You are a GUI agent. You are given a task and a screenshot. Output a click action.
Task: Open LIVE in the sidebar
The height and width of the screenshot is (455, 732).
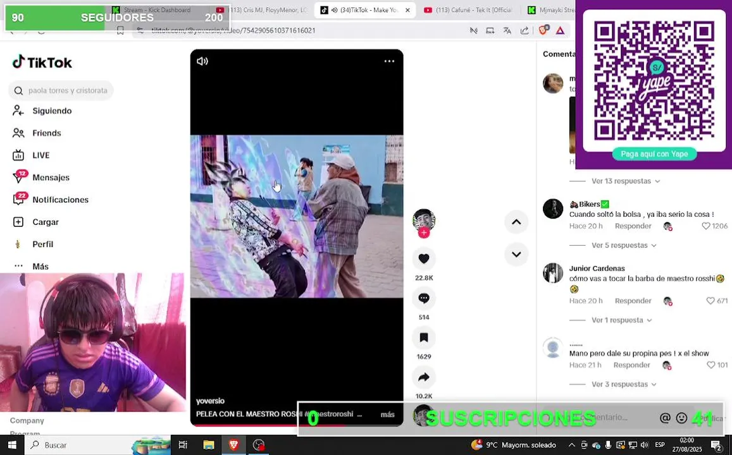[x=41, y=155]
